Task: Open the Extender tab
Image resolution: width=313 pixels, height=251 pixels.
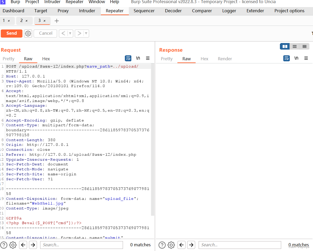Action: 255,11
